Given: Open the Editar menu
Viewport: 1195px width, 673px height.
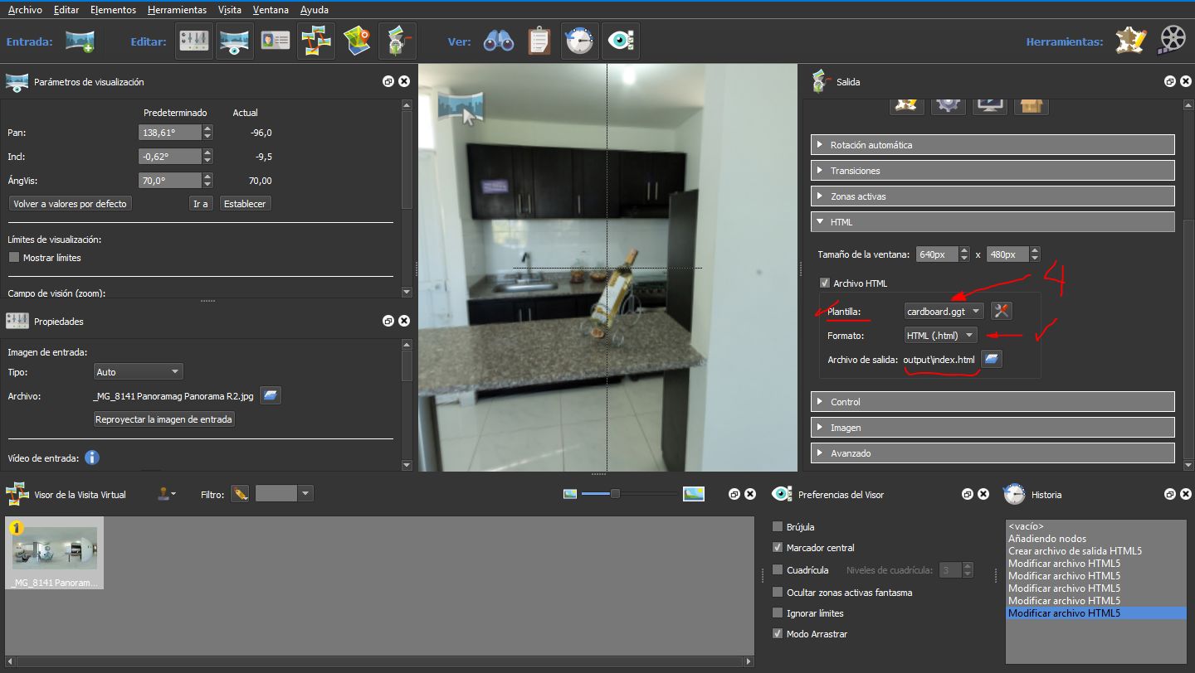Looking at the screenshot, I should (x=66, y=10).
